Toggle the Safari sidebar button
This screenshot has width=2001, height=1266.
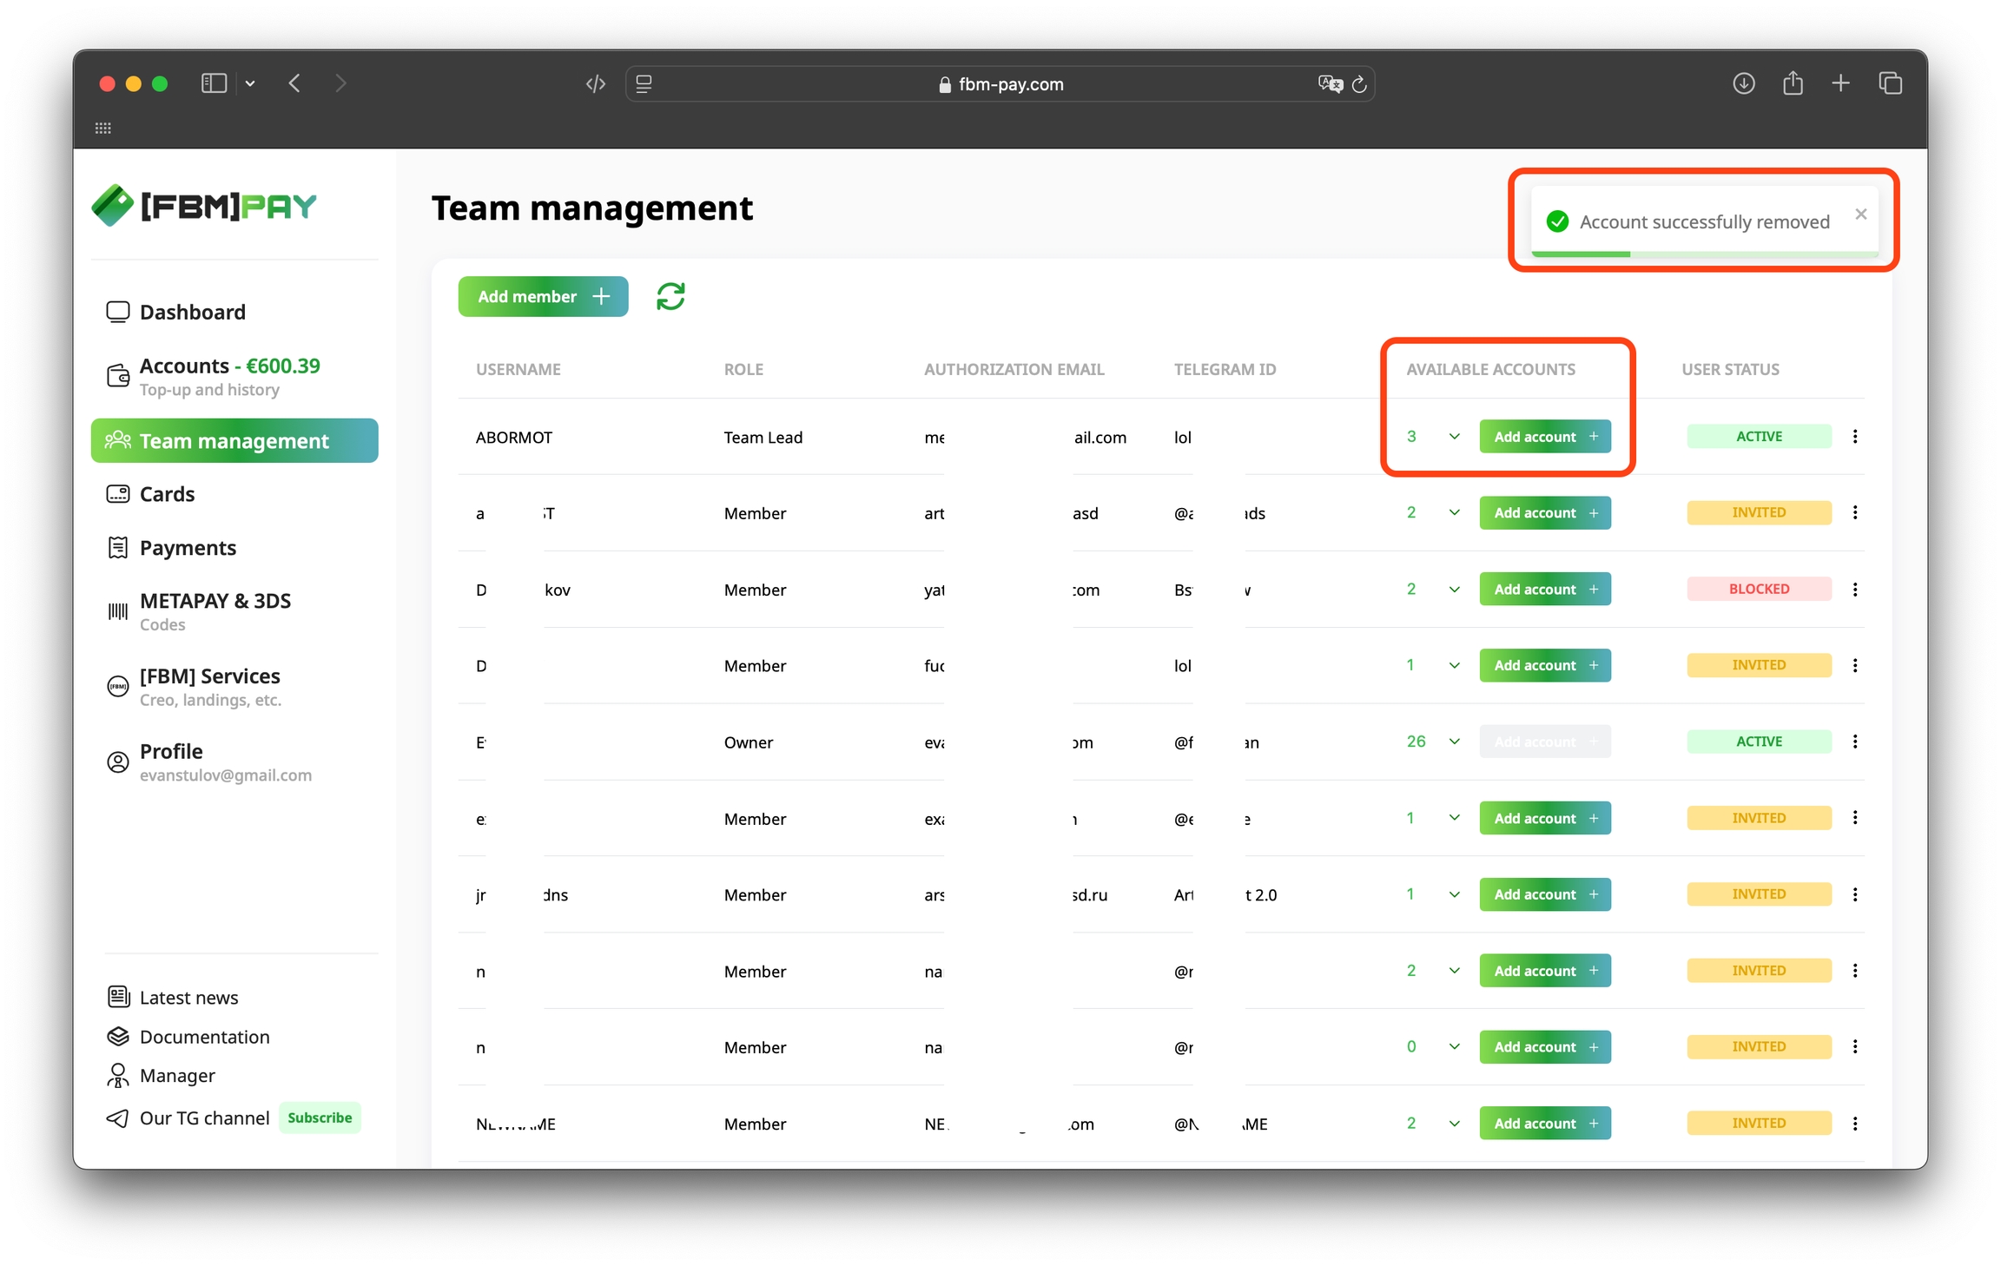tap(214, 83)
